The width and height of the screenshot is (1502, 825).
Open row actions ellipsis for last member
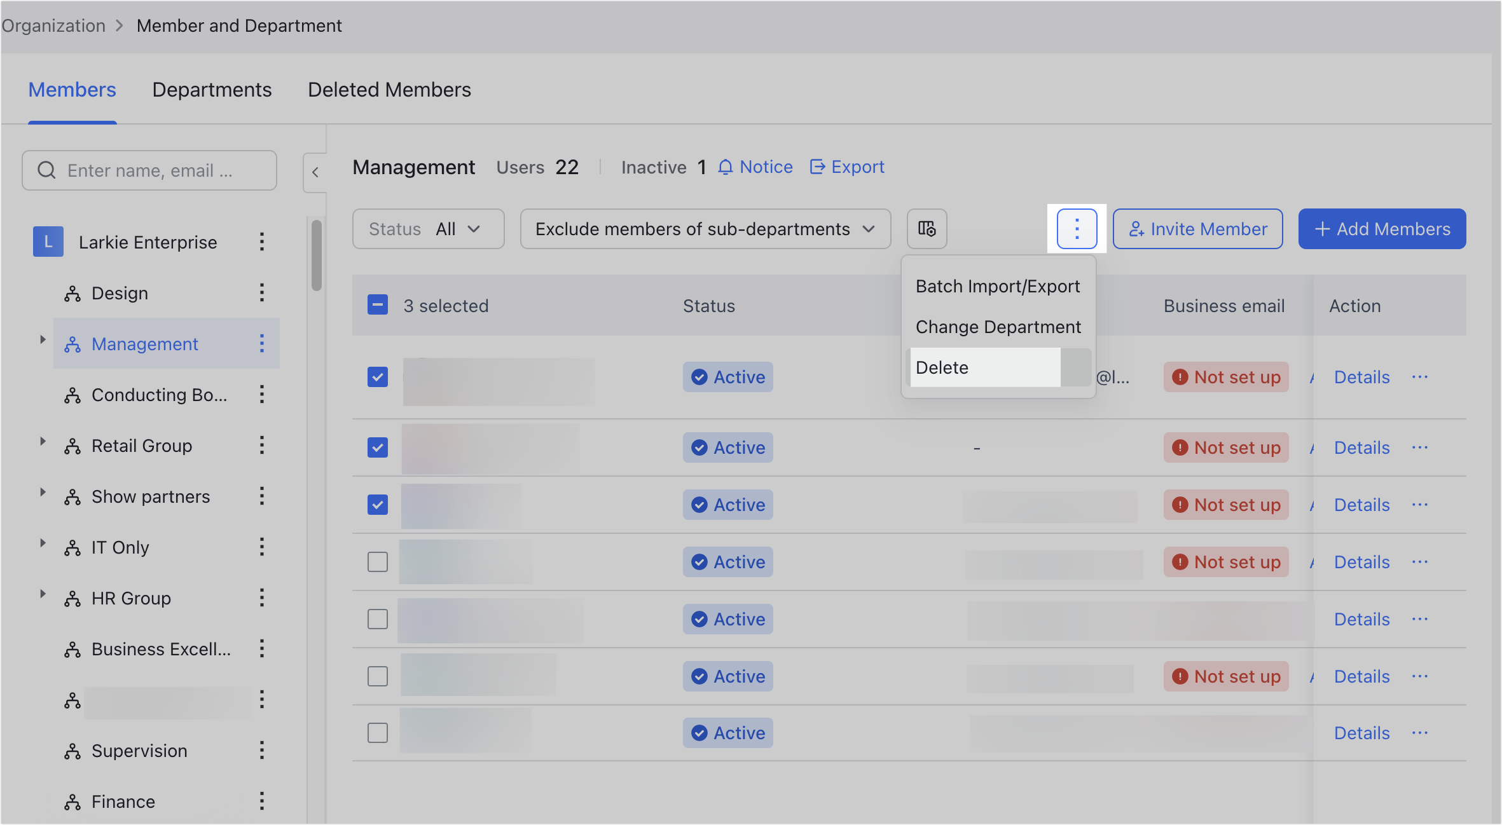[1419, 733]
